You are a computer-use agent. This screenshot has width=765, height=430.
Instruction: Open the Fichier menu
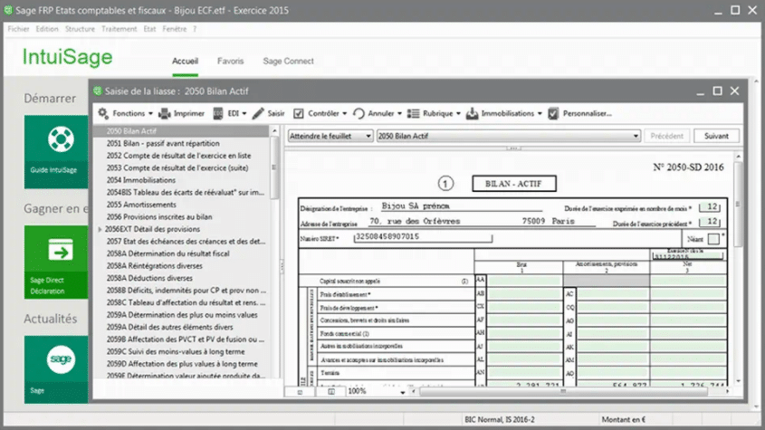coord(18,29)
